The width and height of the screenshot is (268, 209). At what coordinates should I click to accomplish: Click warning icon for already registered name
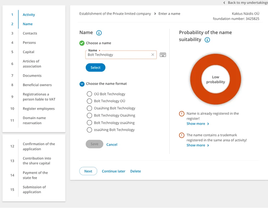click(182, 114)
